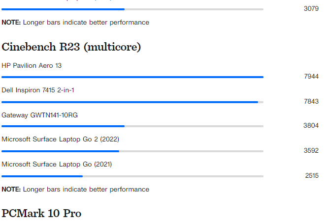This screenshot has height=221, width=329.
Task: Click the 7944 score value
Action: coord(311,77)
